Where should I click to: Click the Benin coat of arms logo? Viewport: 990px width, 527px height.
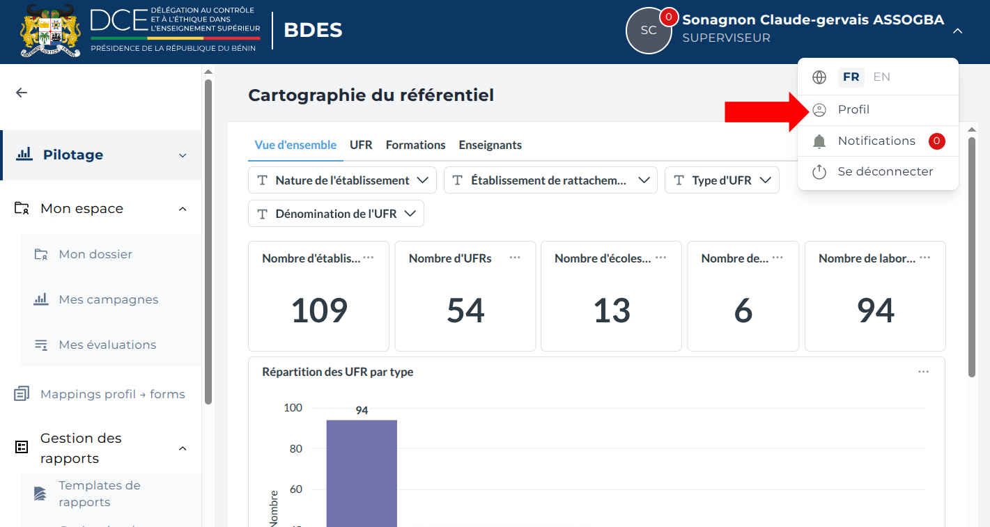[x=51, y=31]
